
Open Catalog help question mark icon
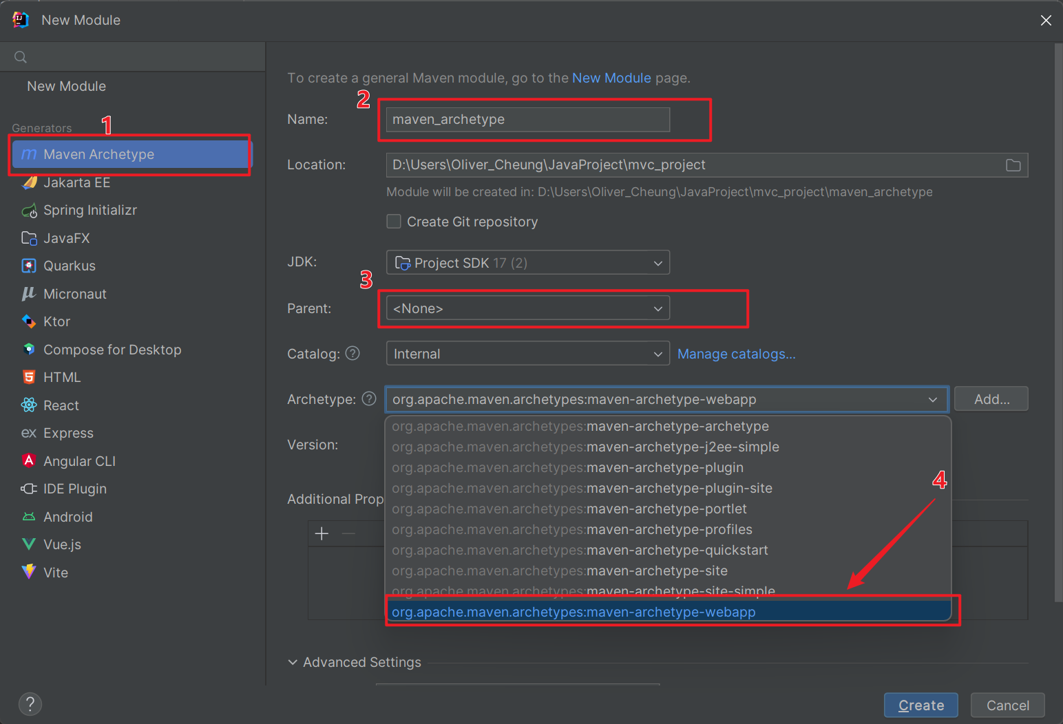tap(352, 354)
